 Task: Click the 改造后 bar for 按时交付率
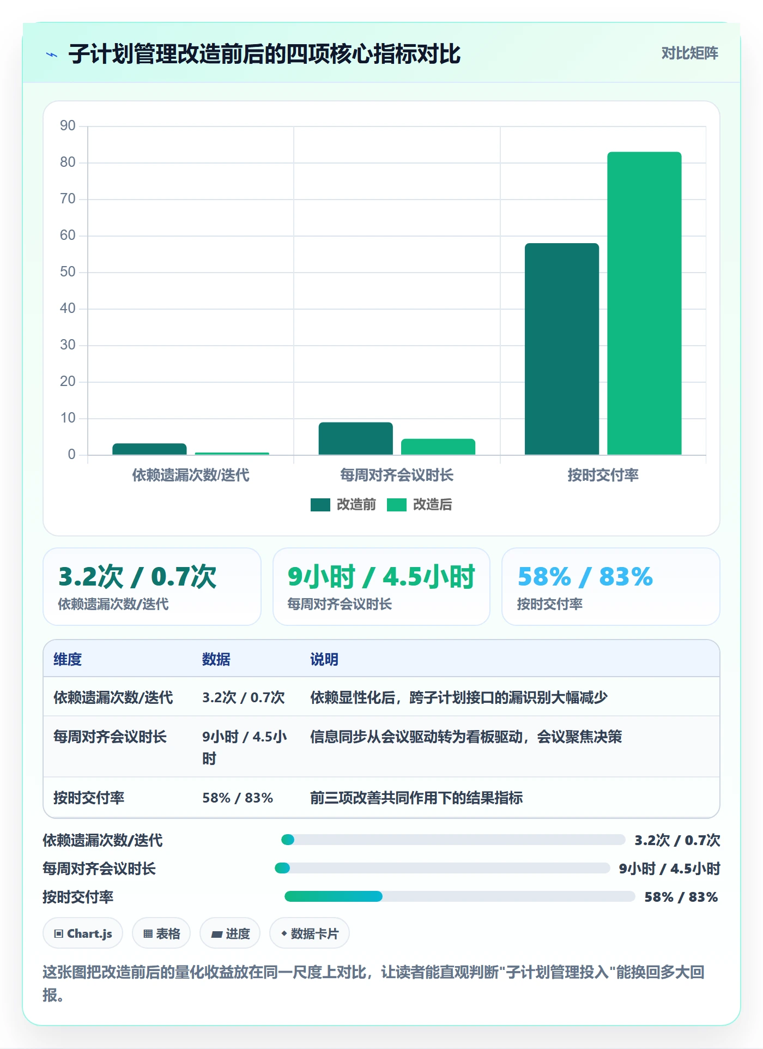644,303
